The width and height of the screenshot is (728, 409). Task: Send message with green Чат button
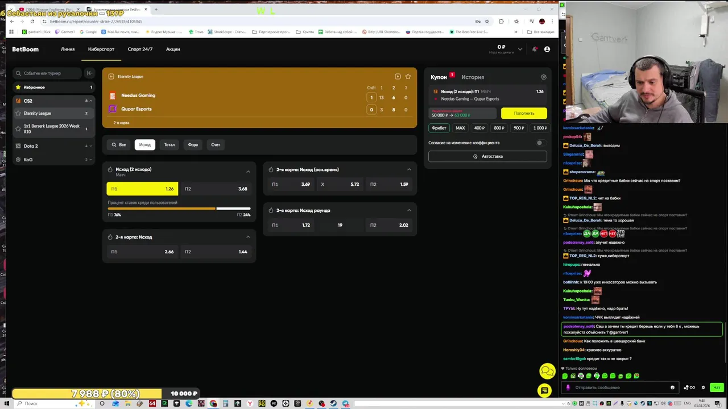click(x=717, y=387)
